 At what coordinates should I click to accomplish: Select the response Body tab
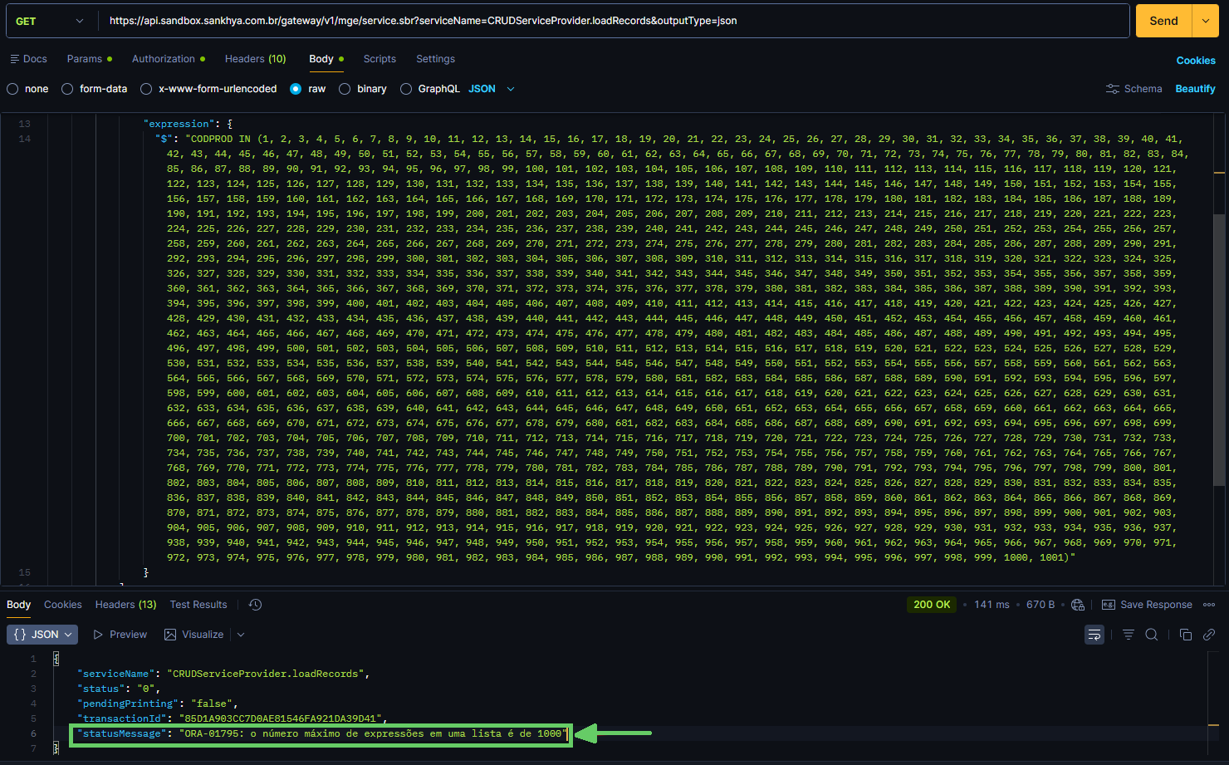[x=18, y=605]
